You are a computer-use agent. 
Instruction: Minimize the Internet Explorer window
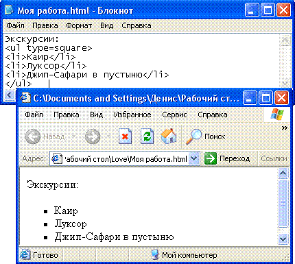coord(250,98)
